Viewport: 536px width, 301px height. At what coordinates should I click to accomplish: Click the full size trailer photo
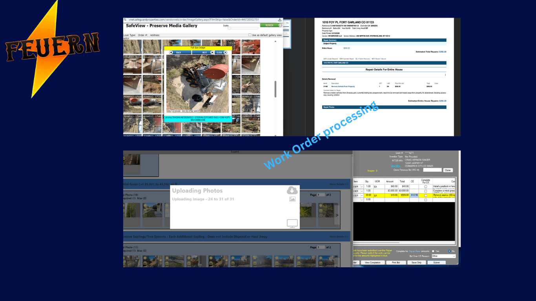pos(198,84)
